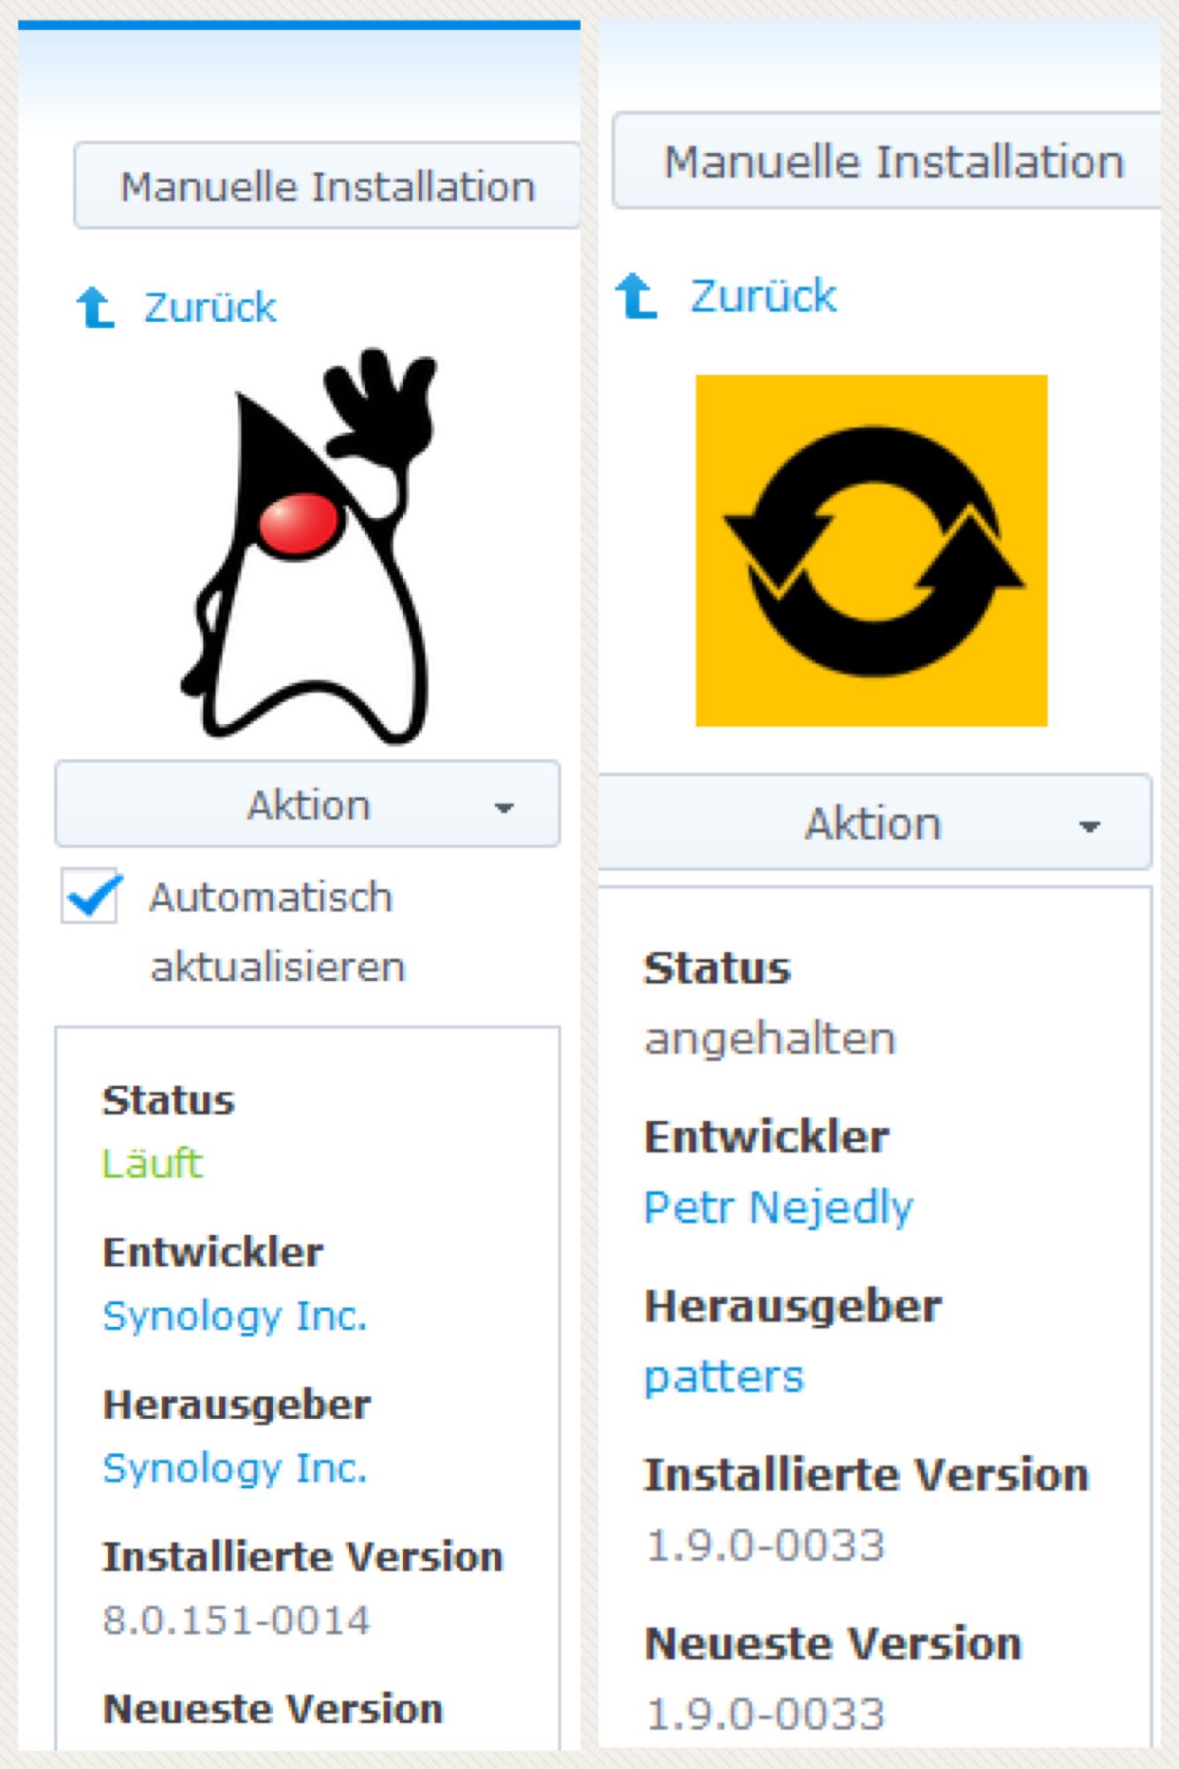1179x1769 pixels.
Task: Click left Manuelle Installation button
Action: coord(327,186)
